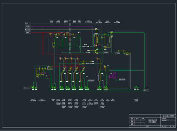Select the isolated pump pair at far right
This screenshot has width=177, height=131.
[x=136, y=88]
